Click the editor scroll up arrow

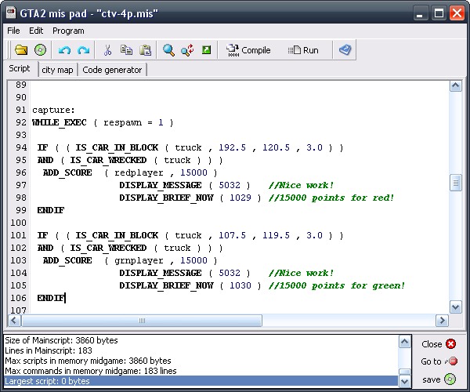[x=455, y=86]
